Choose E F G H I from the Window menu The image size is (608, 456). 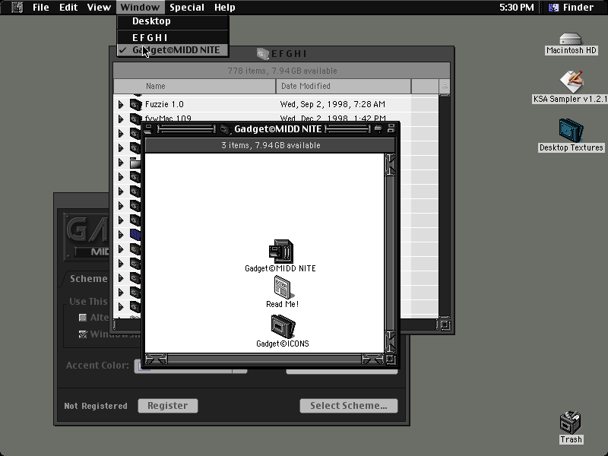tap(173, 37)
